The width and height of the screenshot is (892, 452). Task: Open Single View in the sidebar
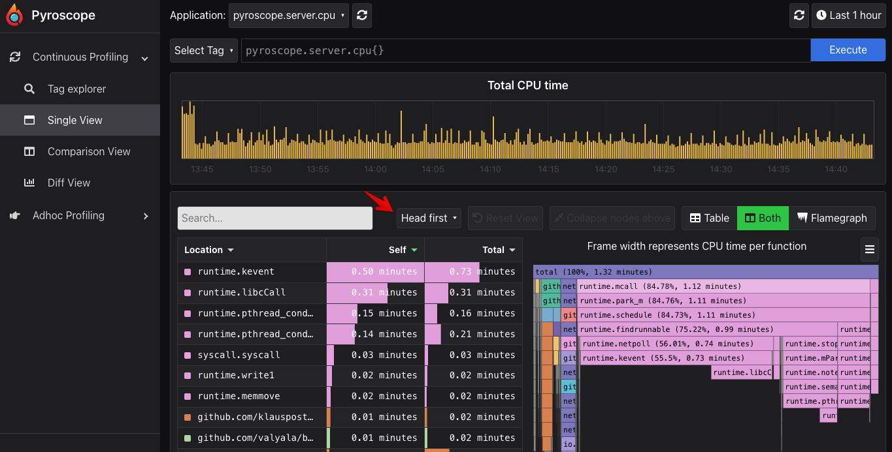(80, 120)
